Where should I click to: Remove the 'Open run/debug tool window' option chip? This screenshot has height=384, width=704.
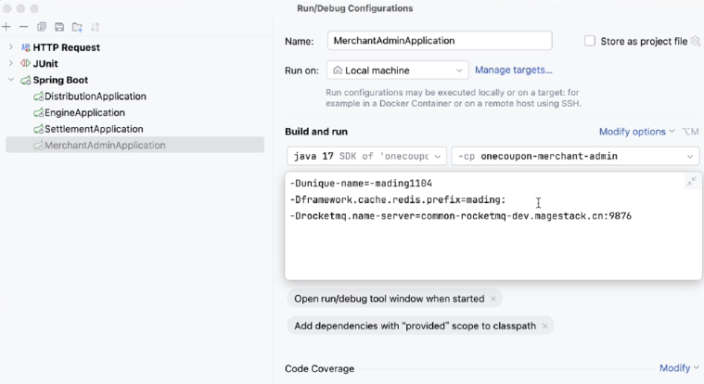(493, 299)
